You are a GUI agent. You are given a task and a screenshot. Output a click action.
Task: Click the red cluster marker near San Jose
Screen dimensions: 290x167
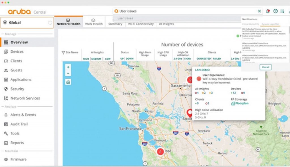160,152
